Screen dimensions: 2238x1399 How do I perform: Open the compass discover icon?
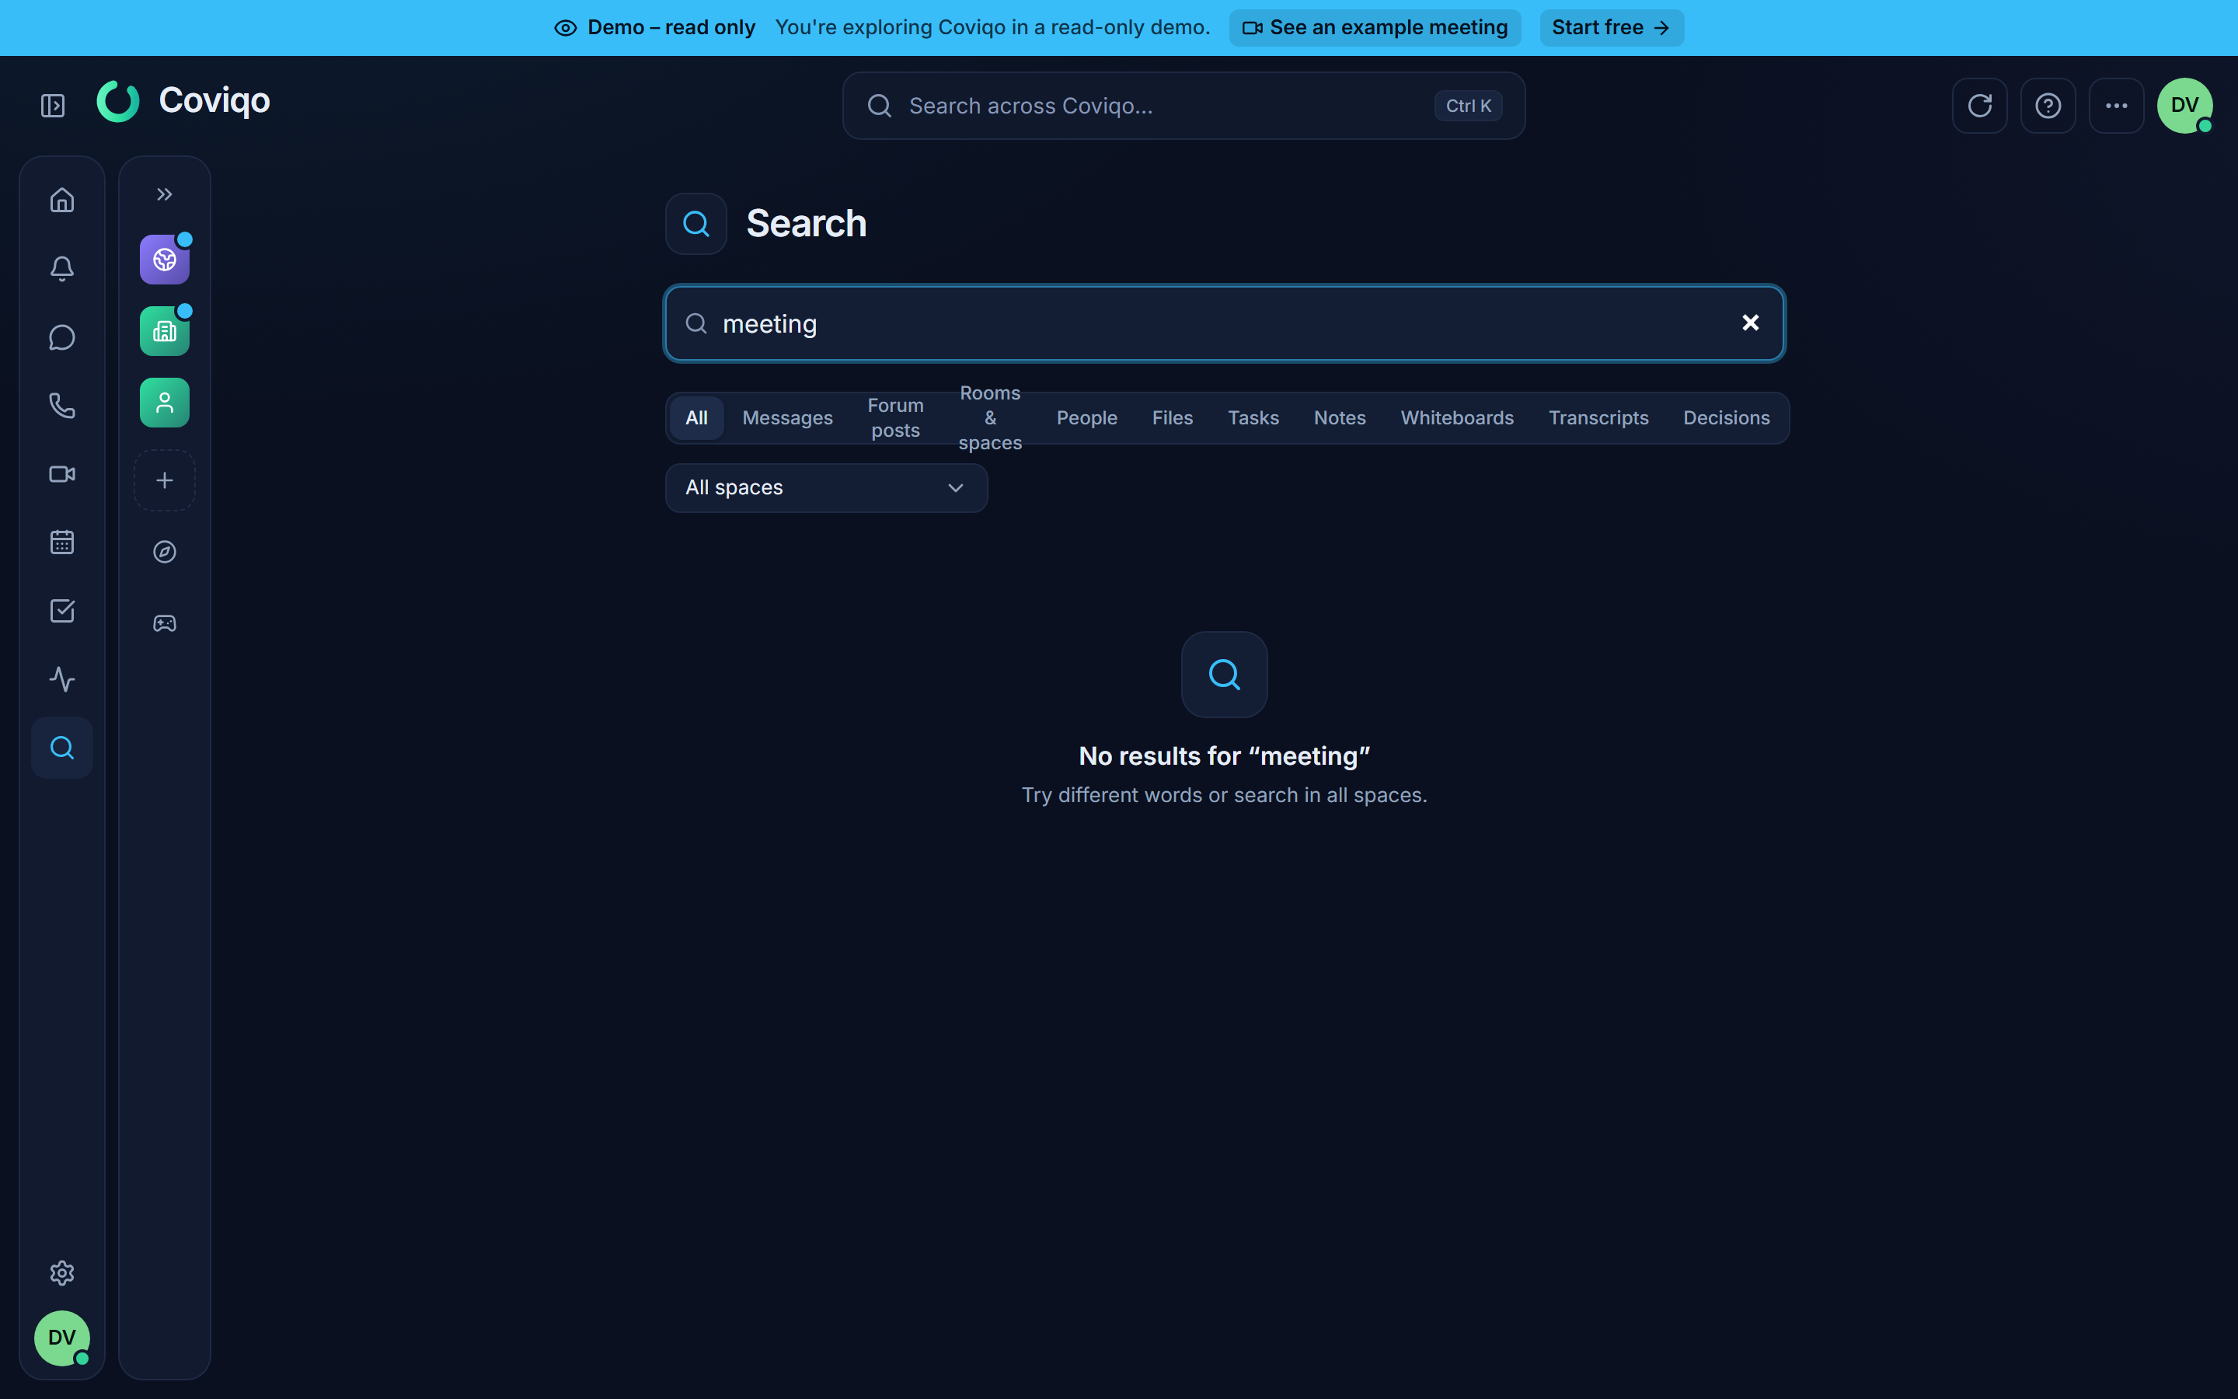click(x=165, y=552)
